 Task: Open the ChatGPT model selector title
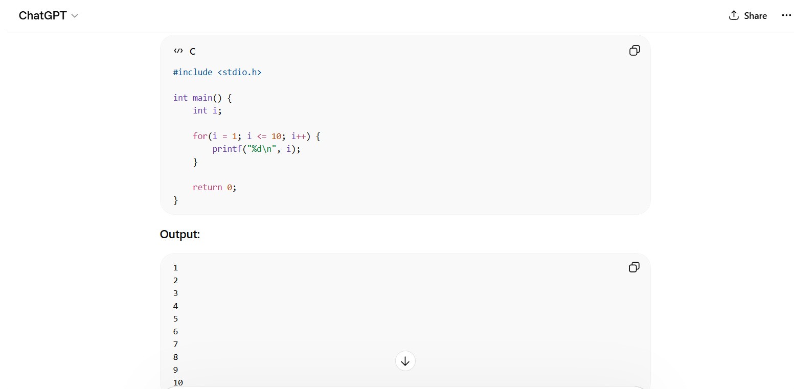[x=42, y=15]
